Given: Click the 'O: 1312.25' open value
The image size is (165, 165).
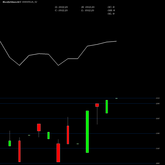Looking at the screenshot, I should click(61, 7).
